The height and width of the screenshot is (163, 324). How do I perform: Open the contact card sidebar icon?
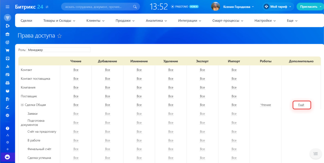click(7, 75)
